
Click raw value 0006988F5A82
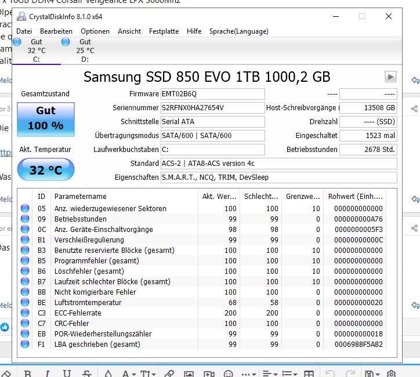pyautogui.click(x=359, y=345)
